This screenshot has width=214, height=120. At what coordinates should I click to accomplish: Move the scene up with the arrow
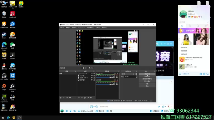[x=67, y=98]
